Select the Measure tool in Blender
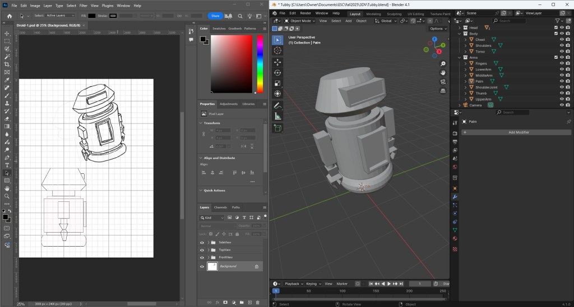Viewport: 574px width, 307px height. point(277,117)
